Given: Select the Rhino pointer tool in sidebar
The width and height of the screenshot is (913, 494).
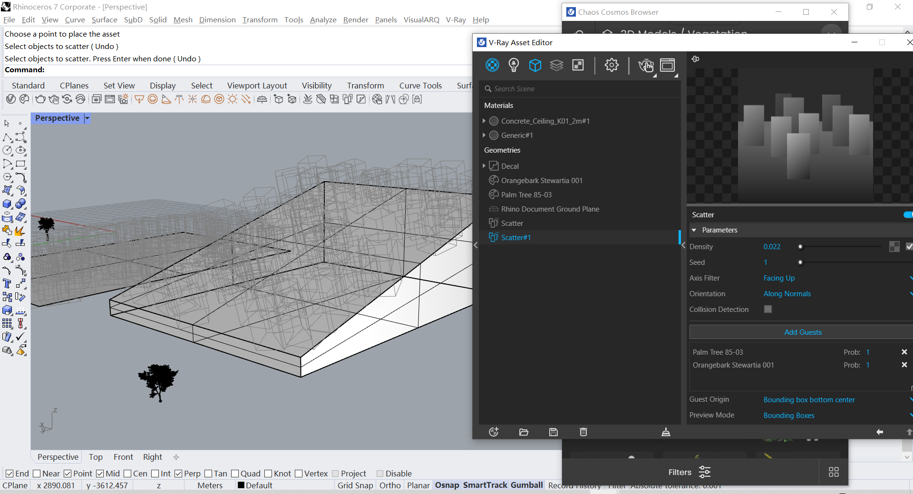Looking at the screenshot, I should [7, 124].
